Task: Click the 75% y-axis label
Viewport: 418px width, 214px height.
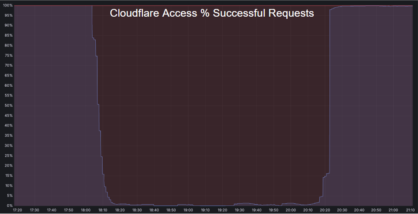Action: pos(9,56)
